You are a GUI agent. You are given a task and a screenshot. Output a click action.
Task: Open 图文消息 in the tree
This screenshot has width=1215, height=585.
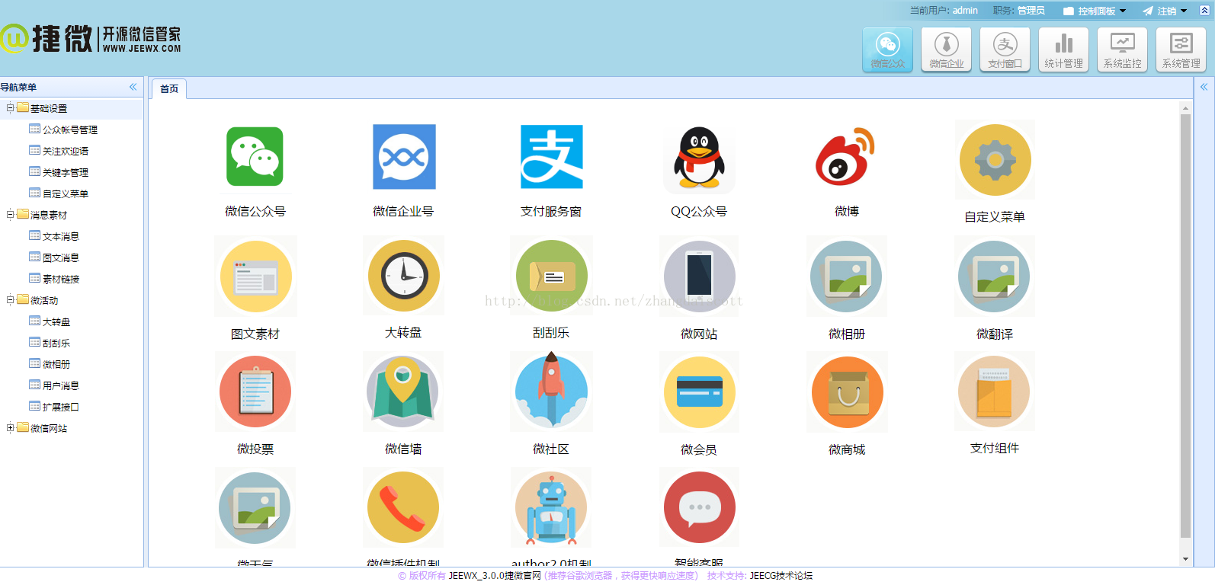point(61,257)
